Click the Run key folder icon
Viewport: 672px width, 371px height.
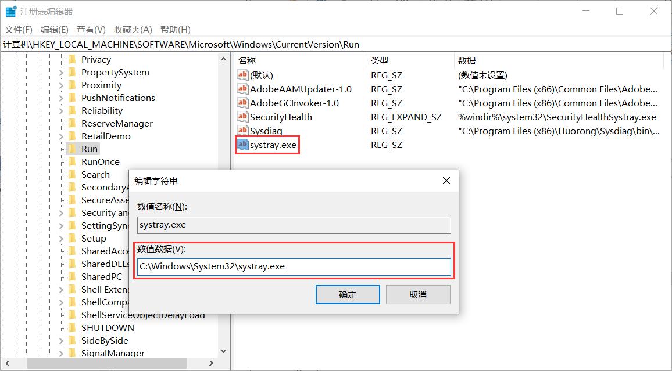click(x=71, y=149)
